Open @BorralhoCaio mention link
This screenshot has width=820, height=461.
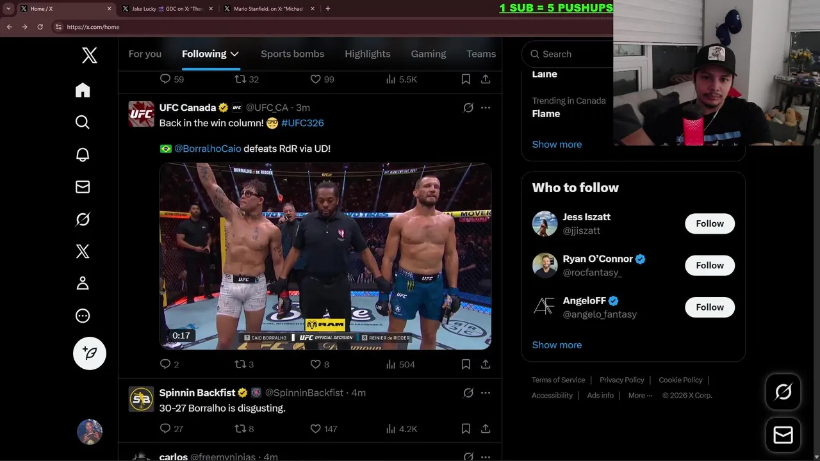pyautogui.click(x=208, y=149)
